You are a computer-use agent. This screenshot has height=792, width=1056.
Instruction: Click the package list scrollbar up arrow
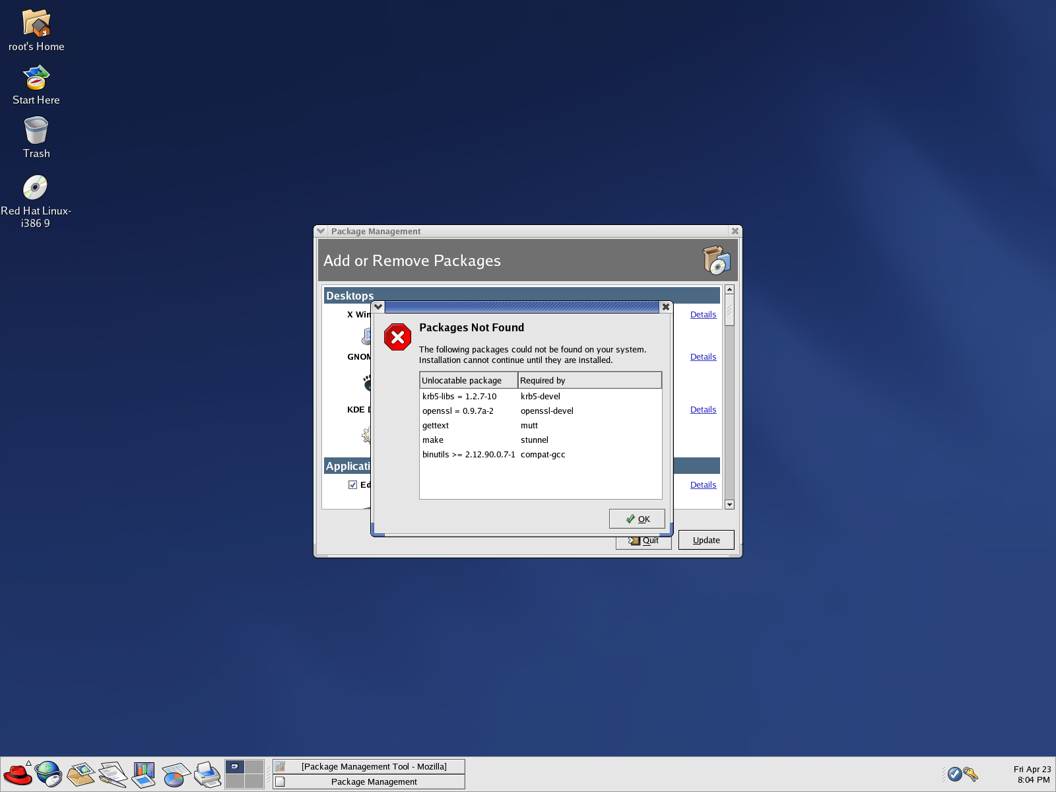(729, 290)
